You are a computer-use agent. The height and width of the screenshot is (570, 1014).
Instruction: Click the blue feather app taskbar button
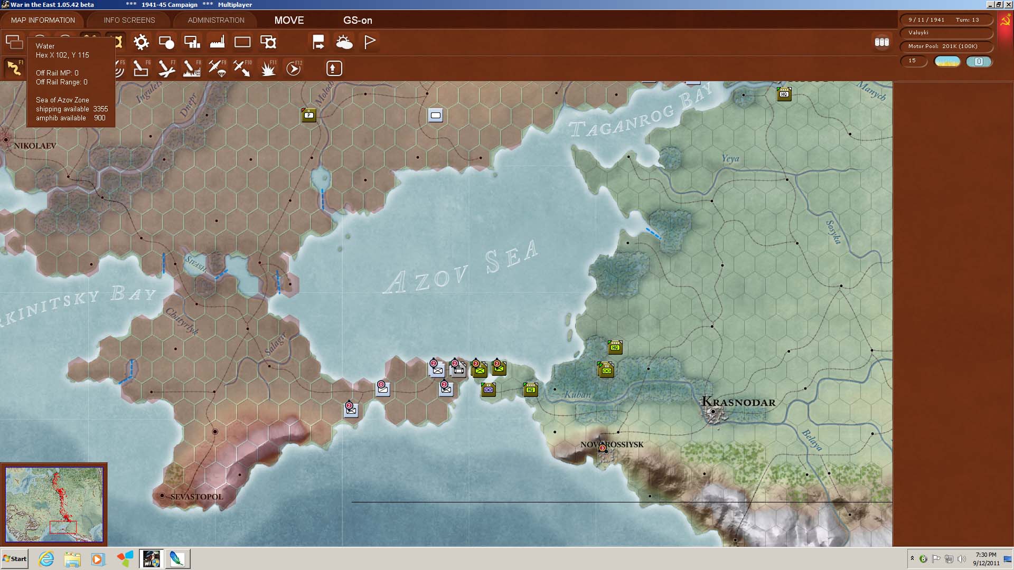177,559
